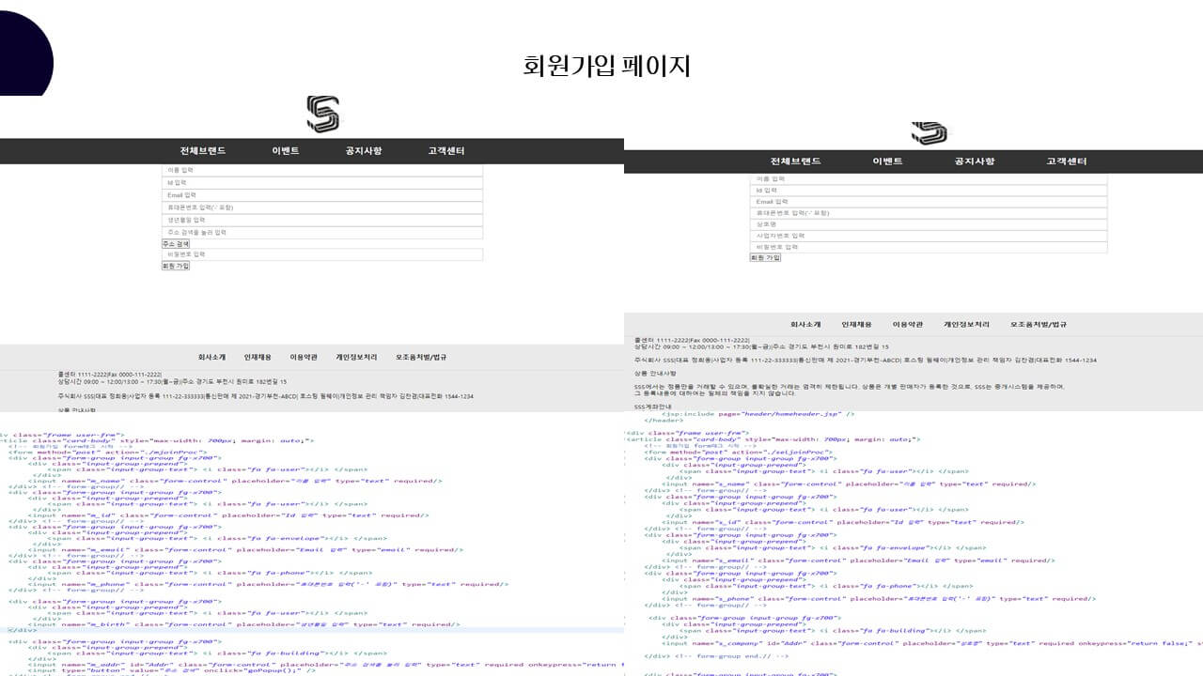
Task: Open 공지사항 menu on the right page
Action: pos(975,161)
